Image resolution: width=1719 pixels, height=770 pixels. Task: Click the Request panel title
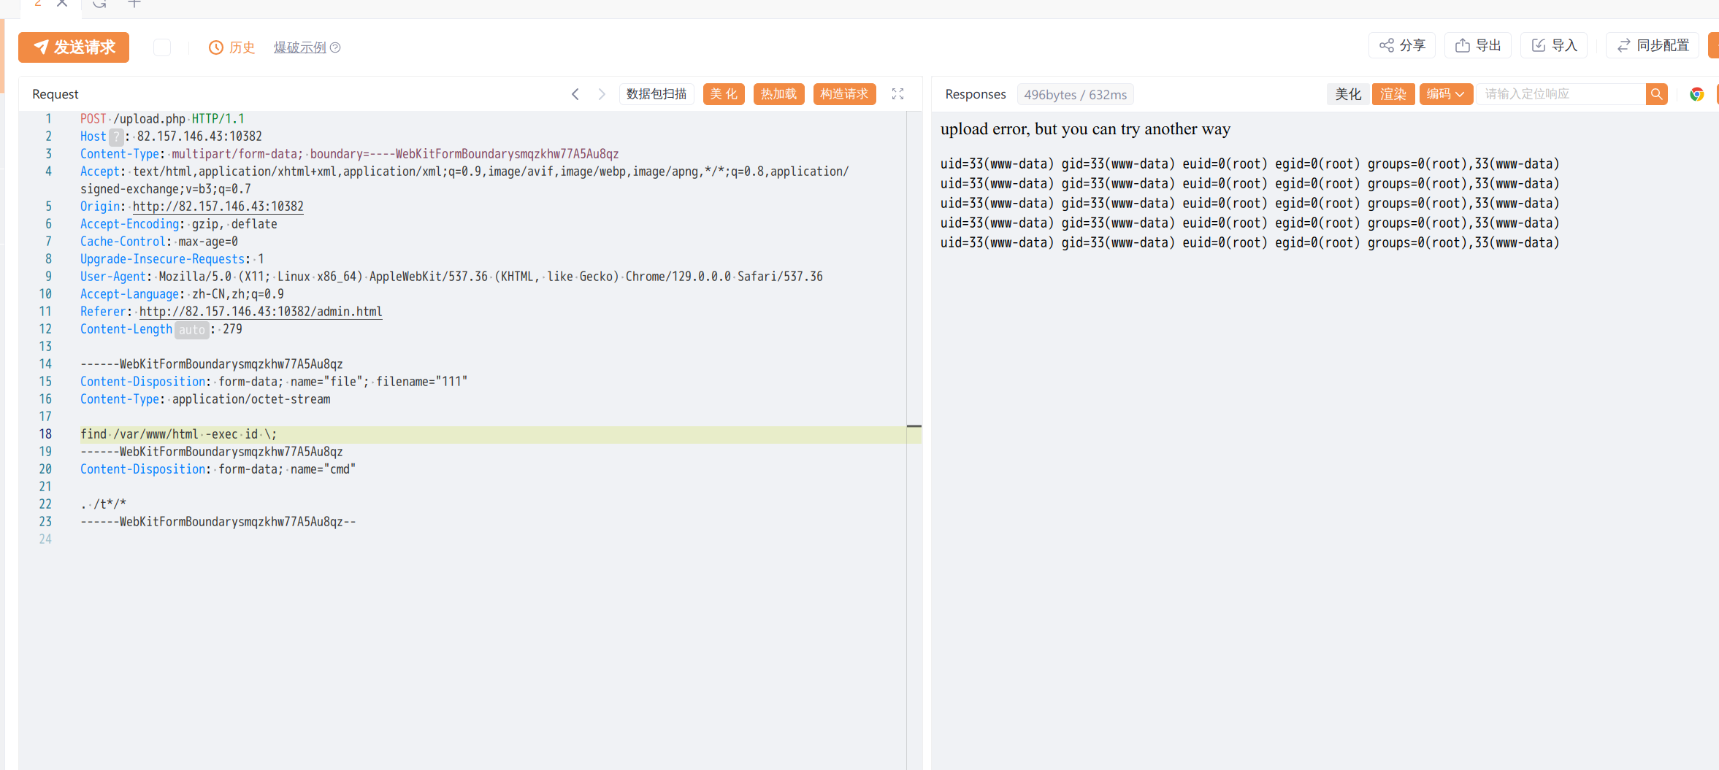click(x=55, y=94)
